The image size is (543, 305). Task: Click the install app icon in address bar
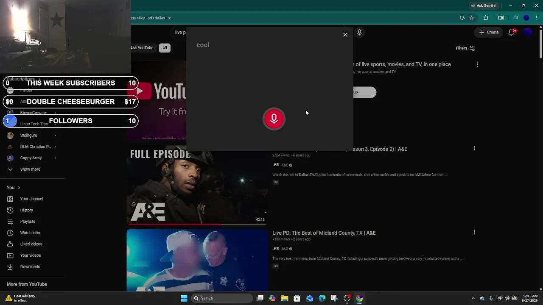(x=462, y=18)
